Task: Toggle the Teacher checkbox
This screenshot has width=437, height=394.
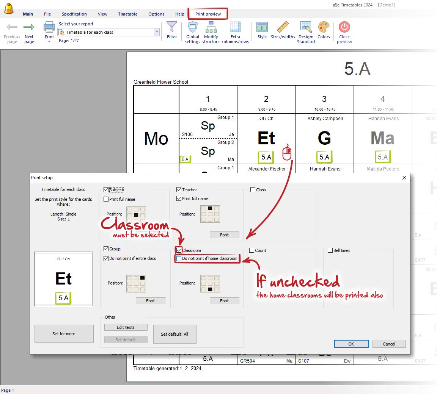Action: coord(179,190)
